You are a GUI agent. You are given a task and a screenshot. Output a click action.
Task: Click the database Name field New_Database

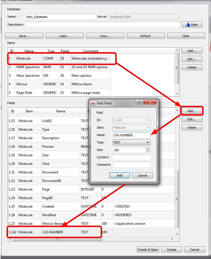coord(61,17)
